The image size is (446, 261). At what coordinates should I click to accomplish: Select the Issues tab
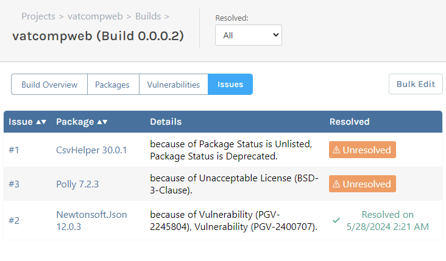tap(230, 85)
